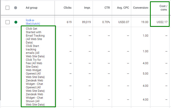Screen dimensions: 171x108
Task: Sort table by CTR column header
Action: [x=107, y=8]
